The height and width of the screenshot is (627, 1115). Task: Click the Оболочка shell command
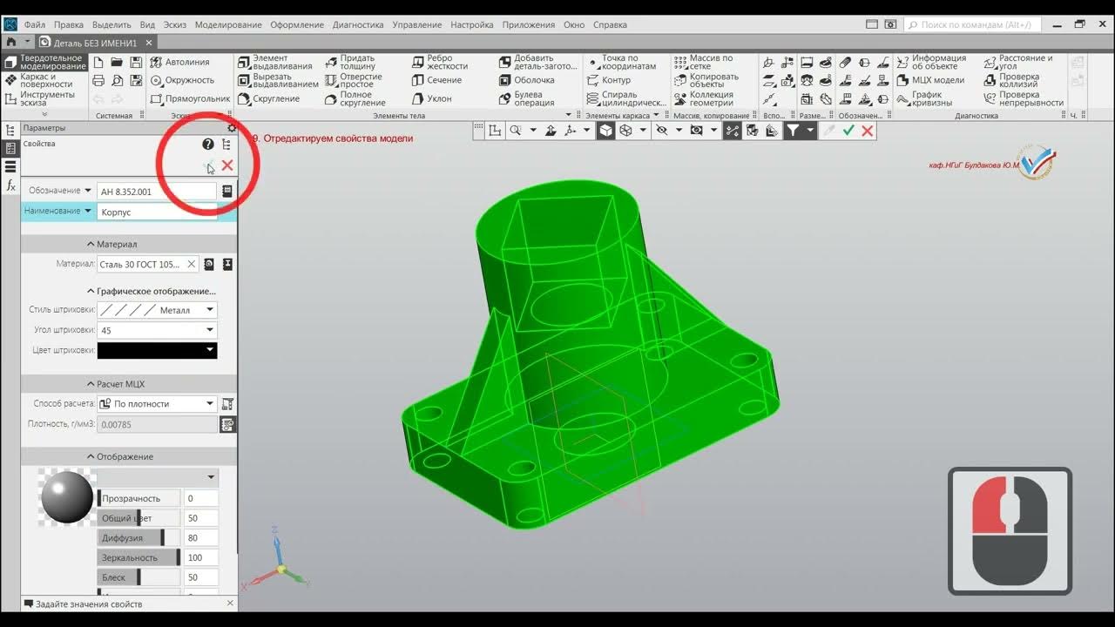(x=527, y=80)
